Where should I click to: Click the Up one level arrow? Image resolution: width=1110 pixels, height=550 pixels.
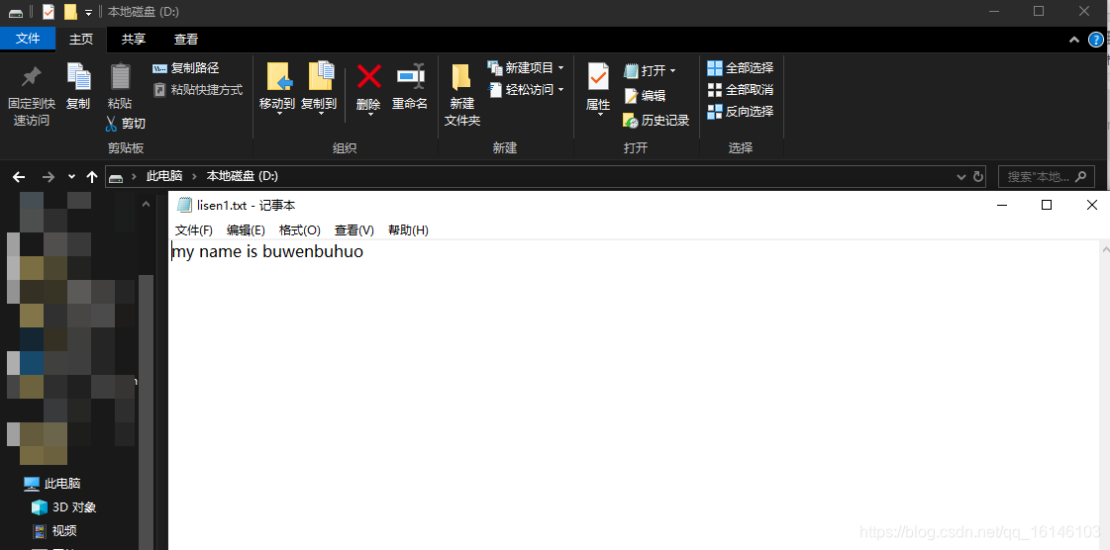[x=91, y=177]
